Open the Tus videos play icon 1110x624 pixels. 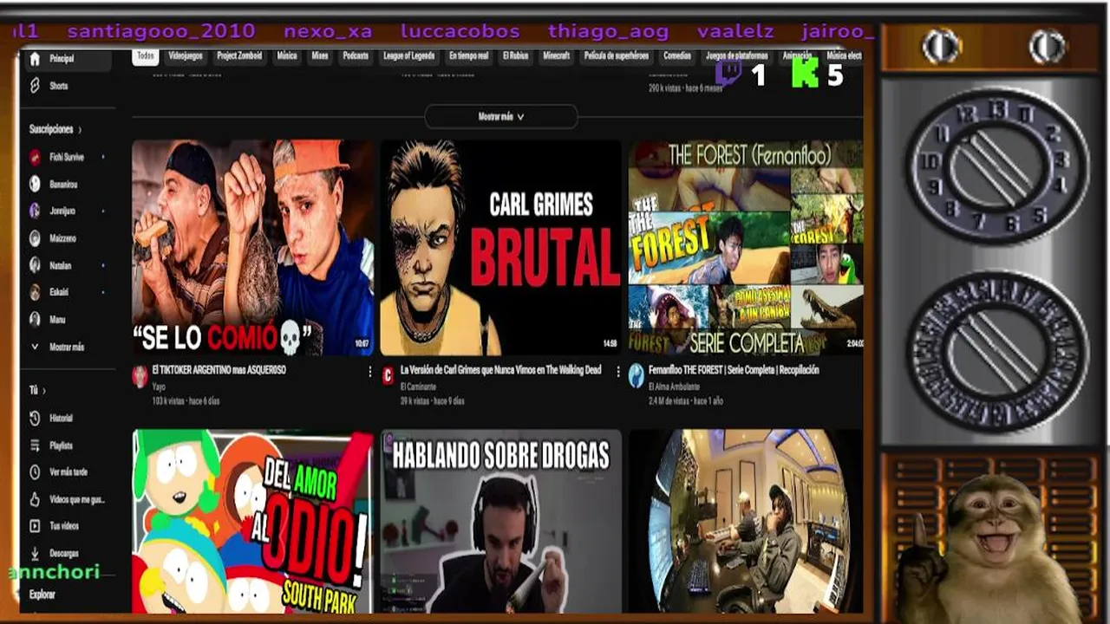35,526
